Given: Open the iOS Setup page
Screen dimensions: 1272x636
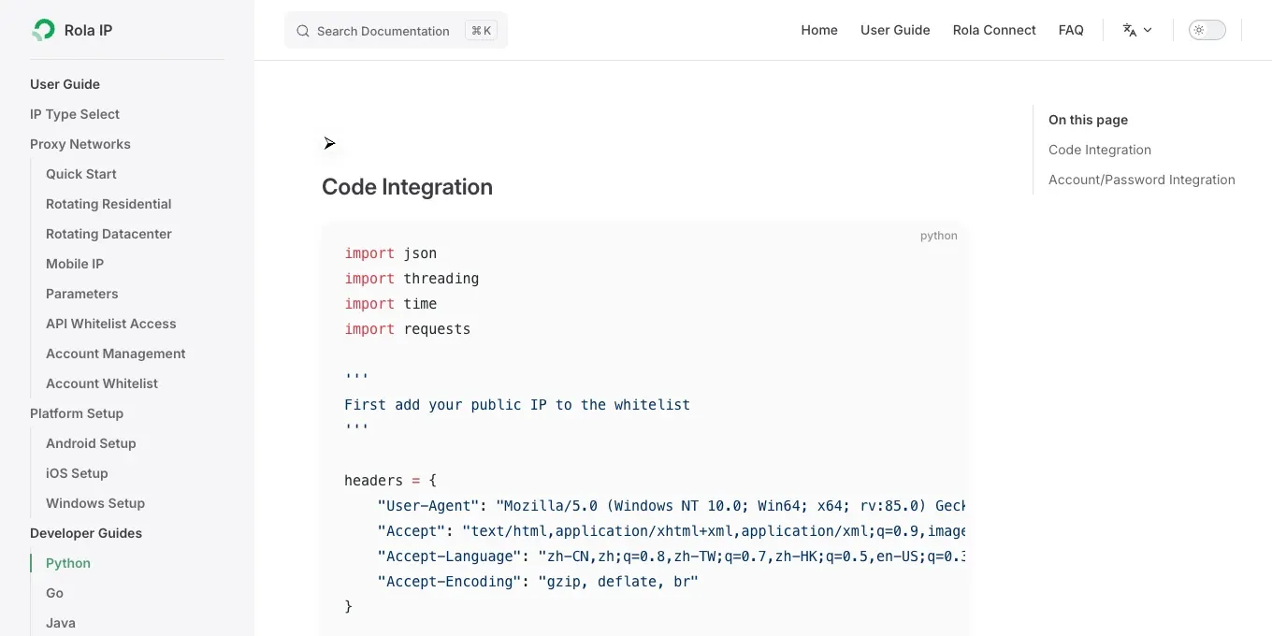Looking at the screenshot, I should coord(77,473).
